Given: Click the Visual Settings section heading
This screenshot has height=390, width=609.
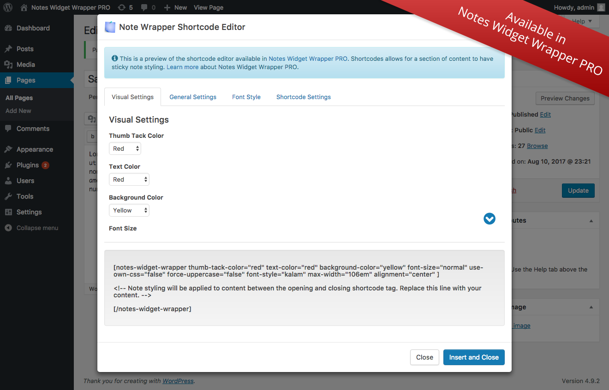Looking at the screenshot, I should [139, 119].
